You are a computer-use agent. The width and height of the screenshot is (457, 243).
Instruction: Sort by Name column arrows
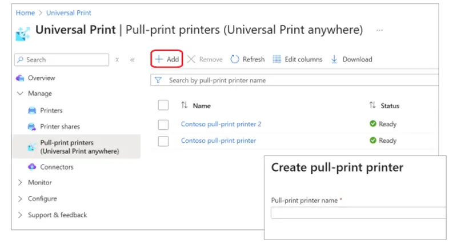tap(184, 105)
